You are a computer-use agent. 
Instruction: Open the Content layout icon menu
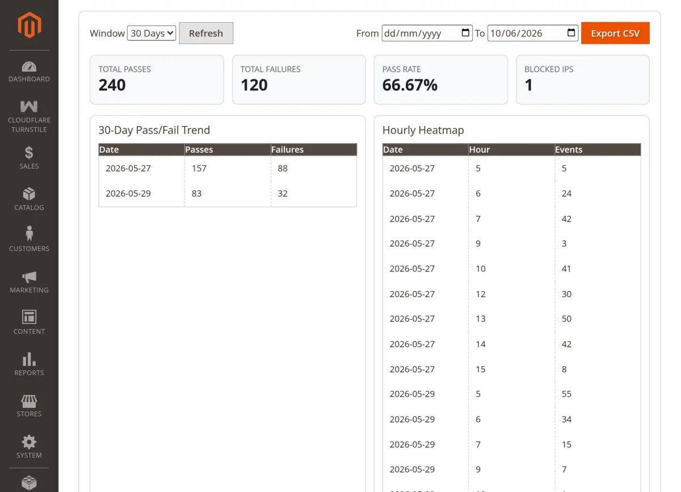click(x=29, y=317)
